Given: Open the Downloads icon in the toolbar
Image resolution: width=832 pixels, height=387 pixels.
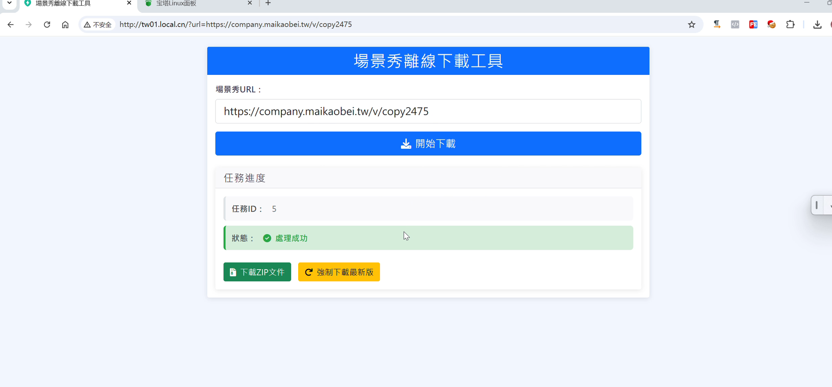Looking at the screenshot, I should coord(817,24).
